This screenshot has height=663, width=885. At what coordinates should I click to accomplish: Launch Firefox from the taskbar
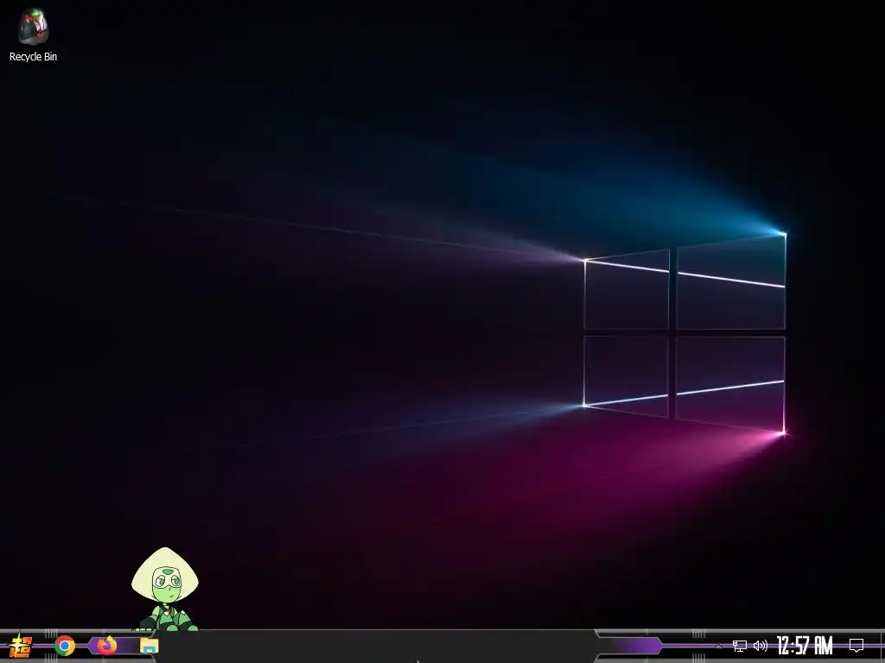pyautogui.click(x=106, y=645)
